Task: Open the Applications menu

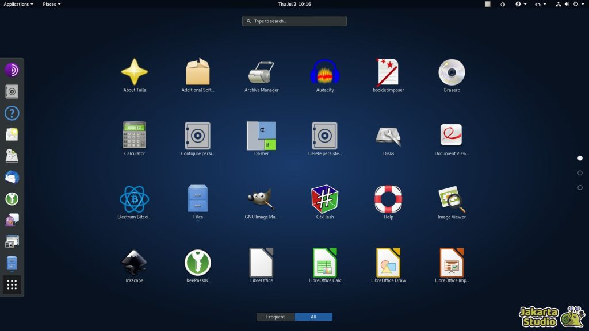Action: click(x=18, y=4)
